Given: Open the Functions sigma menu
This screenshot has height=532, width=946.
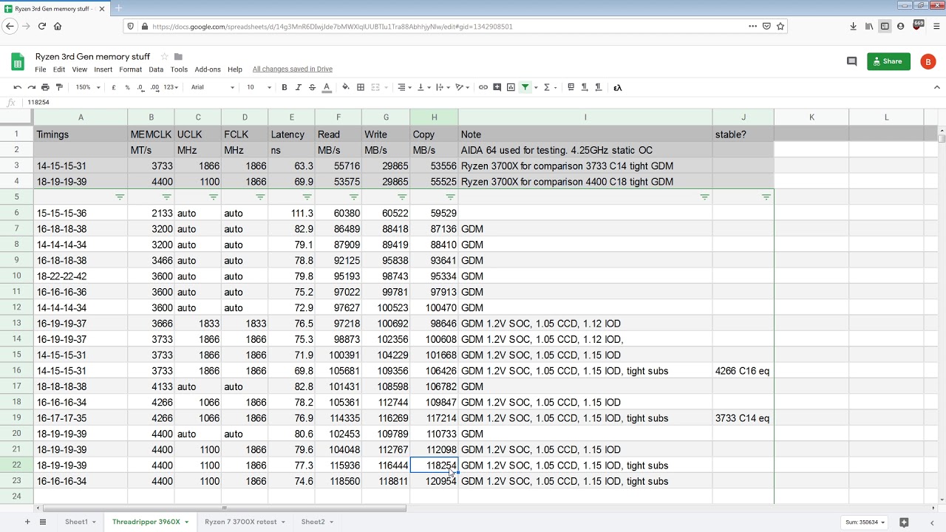Looking at the screenshot, I should (550, 87).
